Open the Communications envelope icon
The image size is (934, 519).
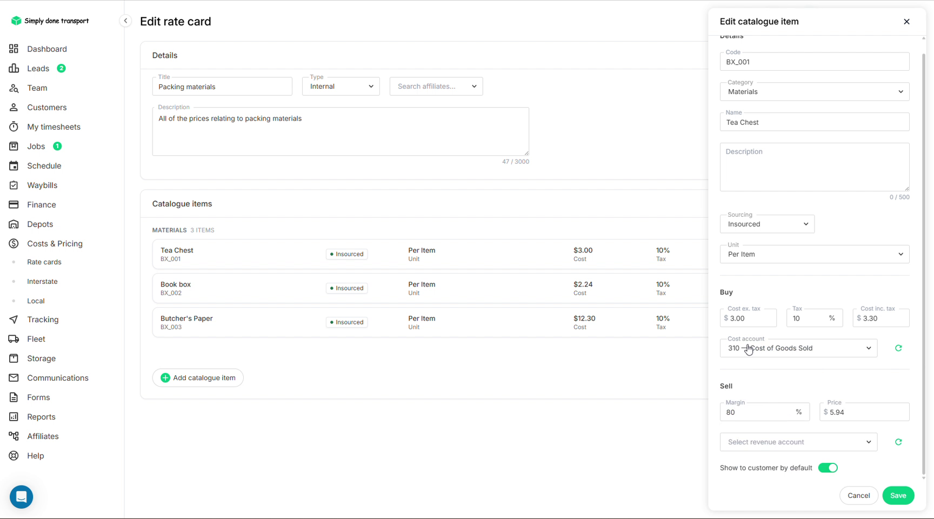coord(14,378)
